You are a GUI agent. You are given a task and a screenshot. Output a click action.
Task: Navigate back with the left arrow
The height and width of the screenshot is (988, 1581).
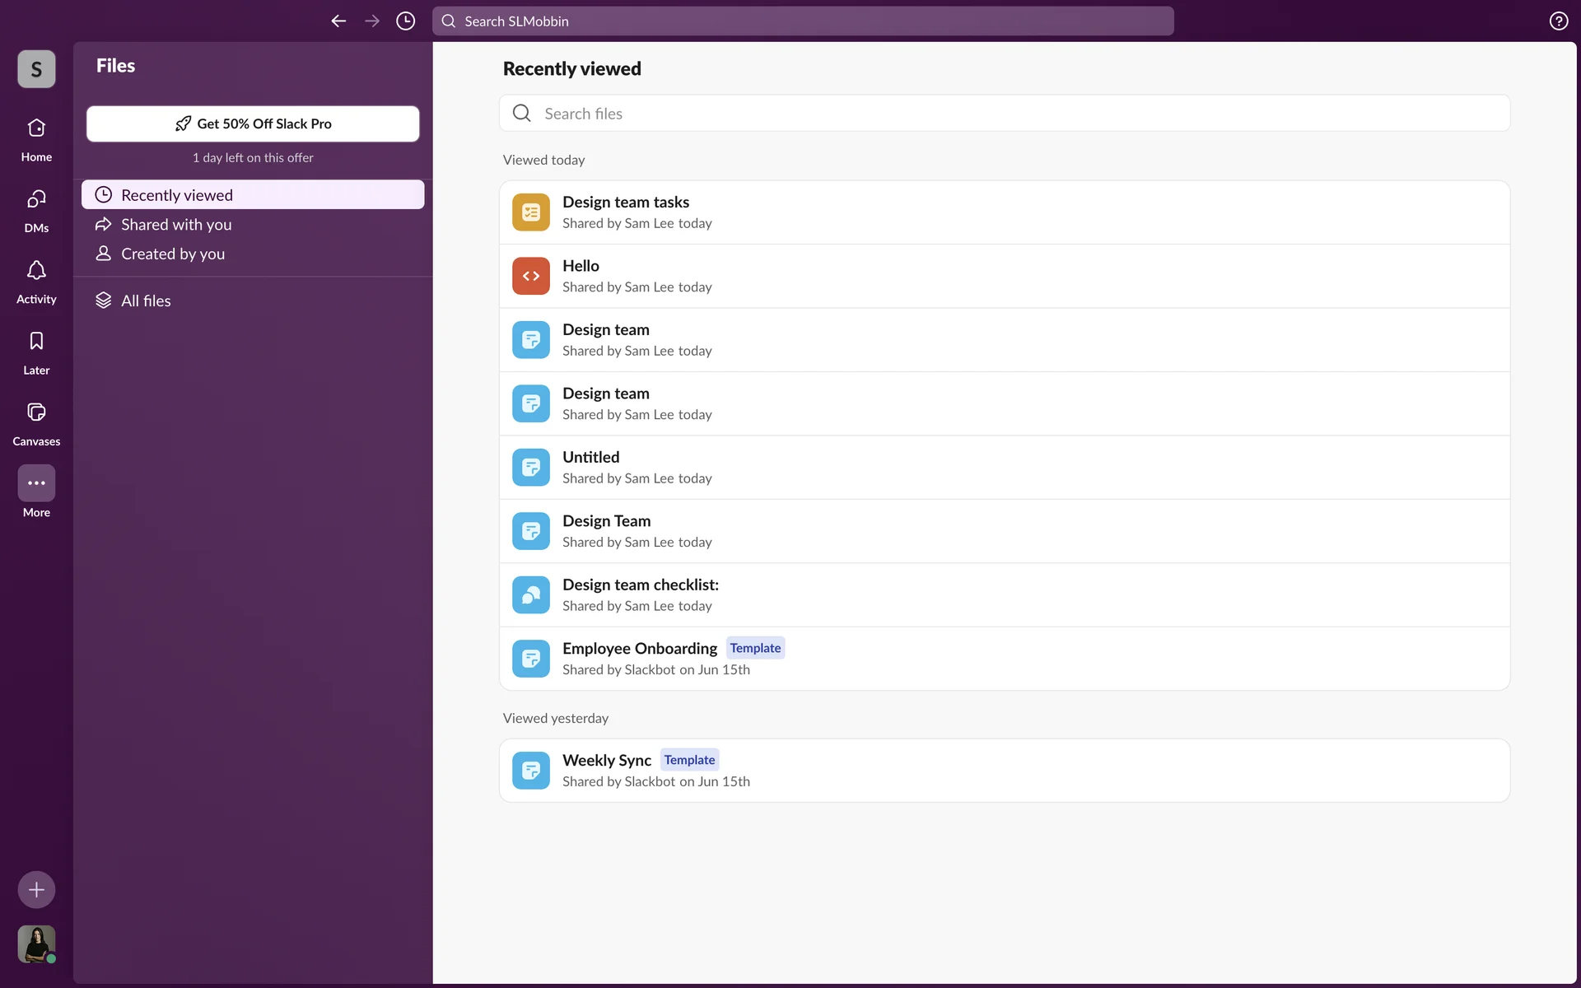click(x=338, y=21)
